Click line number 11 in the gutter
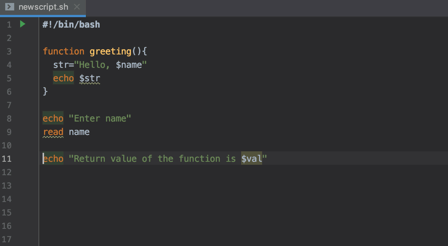The height and width of the screenshot is (246, 448). 8,158
